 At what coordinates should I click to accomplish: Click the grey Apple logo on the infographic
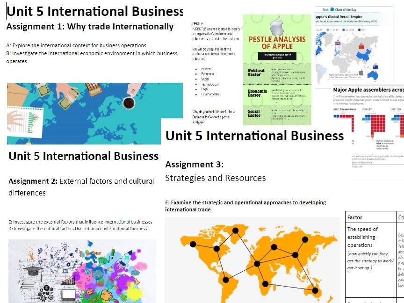tap(277, 26)
